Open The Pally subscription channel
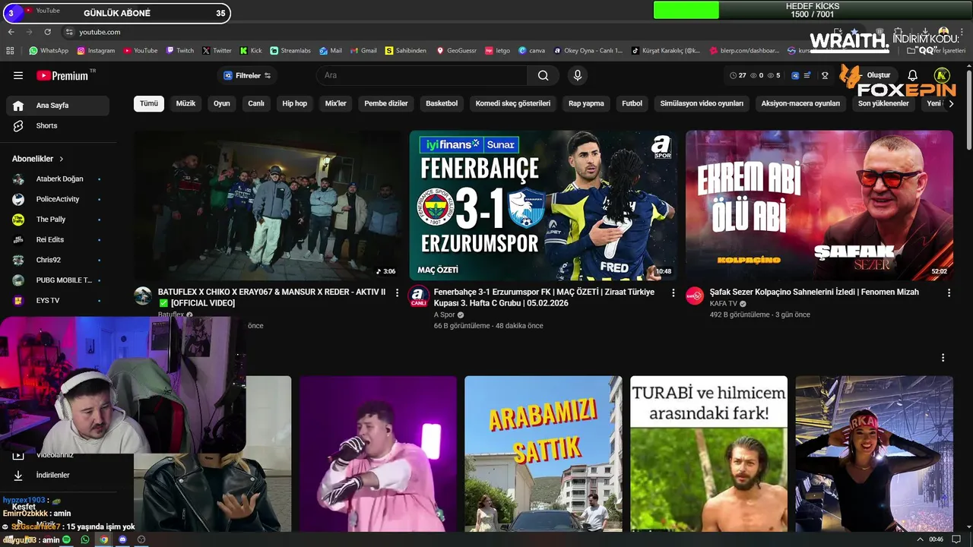 58,220
